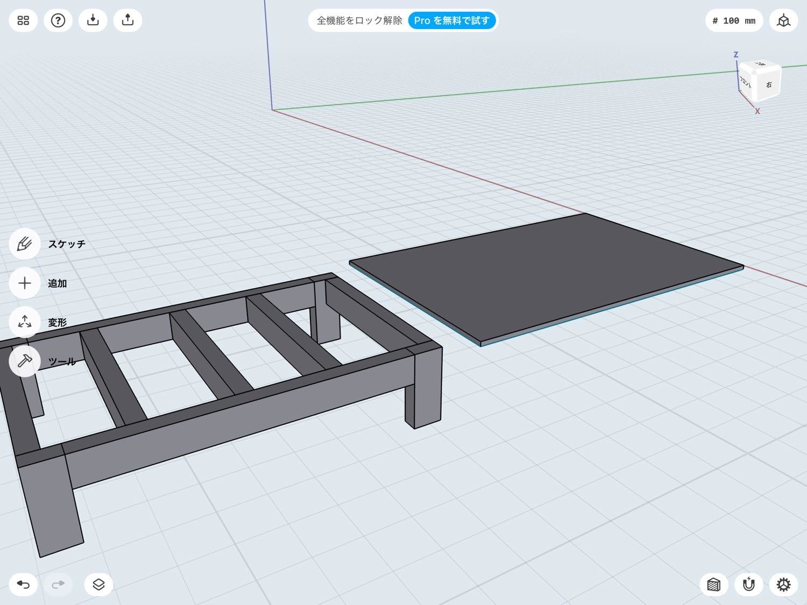Open the grid size 100 mm setting
Viewport: 807px width, 605px height.
click(734, 20)
